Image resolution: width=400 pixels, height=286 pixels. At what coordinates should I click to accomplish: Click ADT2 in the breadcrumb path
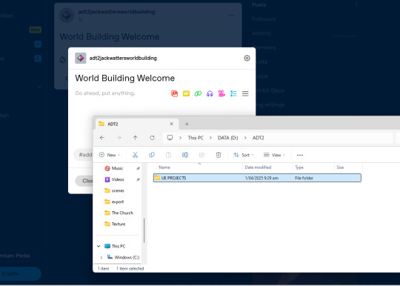click(259, 138)
